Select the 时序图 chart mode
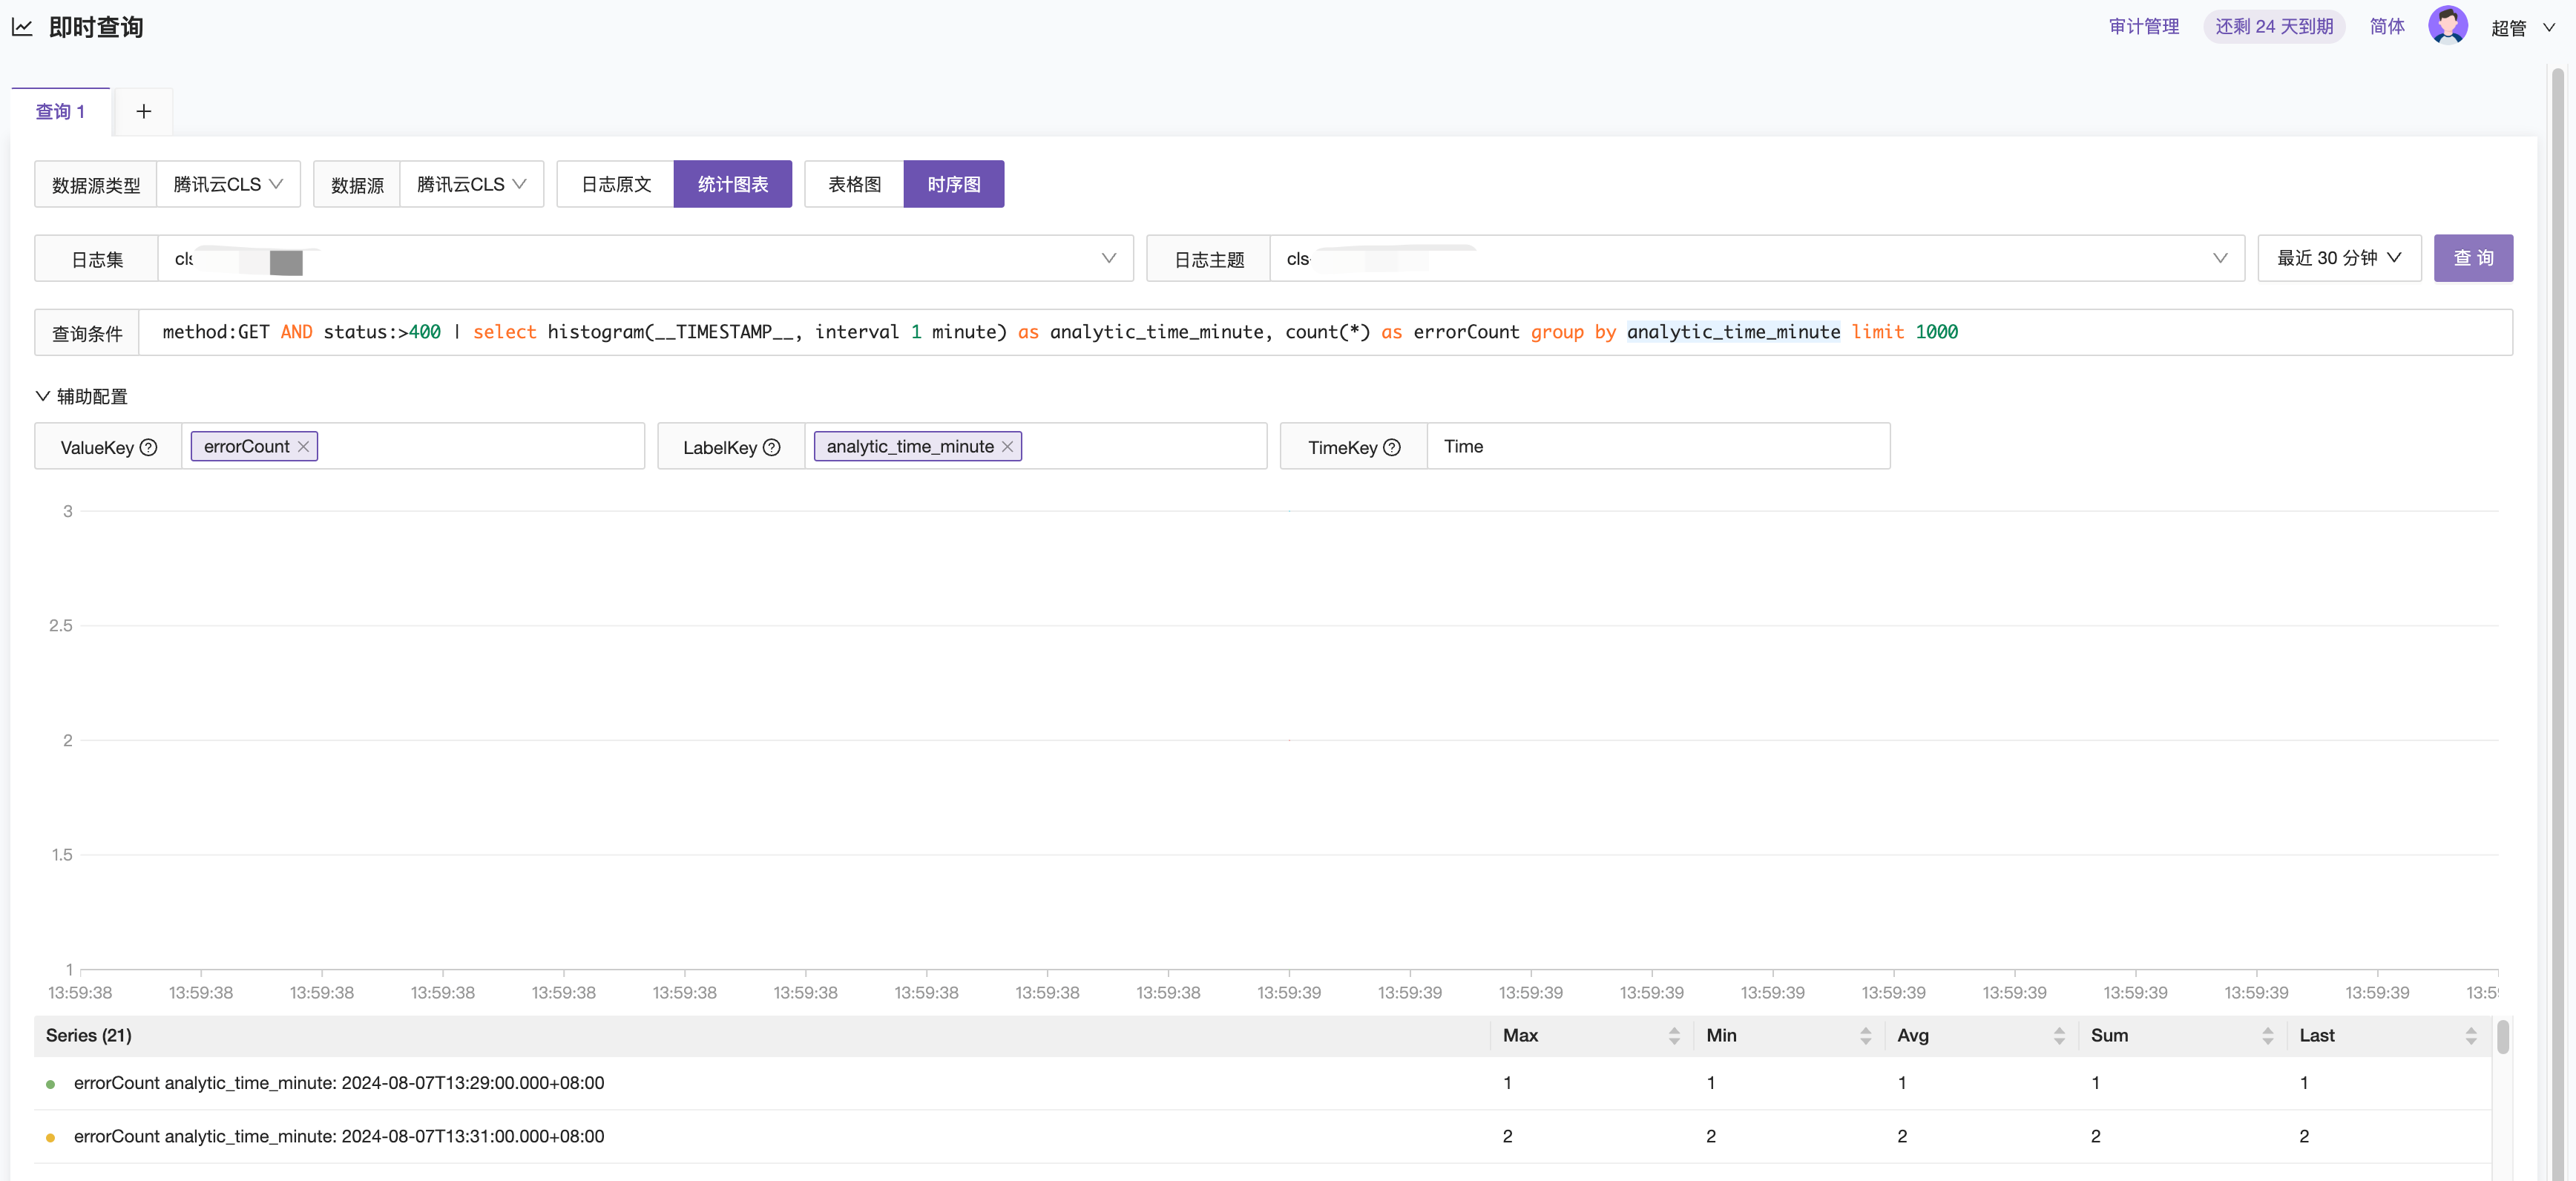Screen dimensions: 2576x1181 953,184
